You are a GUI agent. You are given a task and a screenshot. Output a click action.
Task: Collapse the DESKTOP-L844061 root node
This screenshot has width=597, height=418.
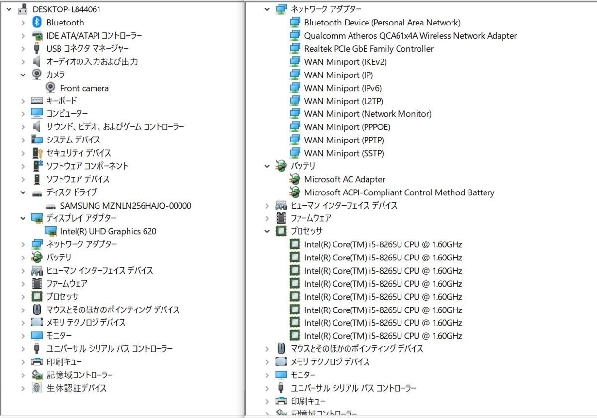tap(9, 9)
